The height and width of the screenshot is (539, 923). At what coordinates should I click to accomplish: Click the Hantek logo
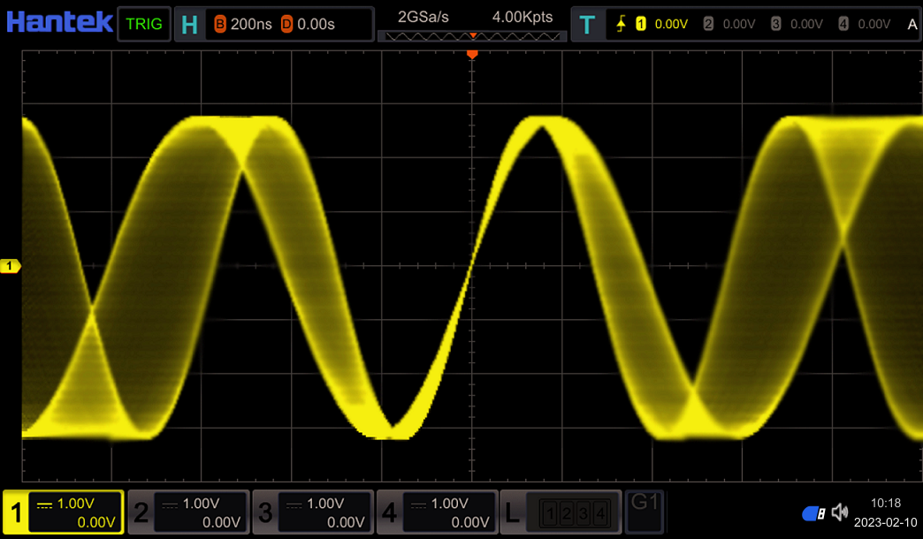point(59,22)
